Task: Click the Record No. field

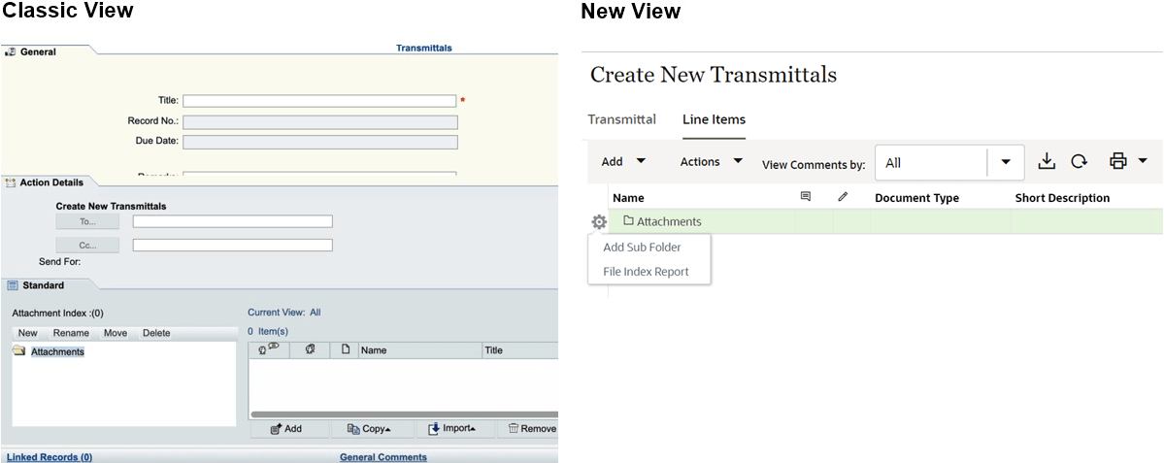Action: pyautogui.click(x=320, y=121)
